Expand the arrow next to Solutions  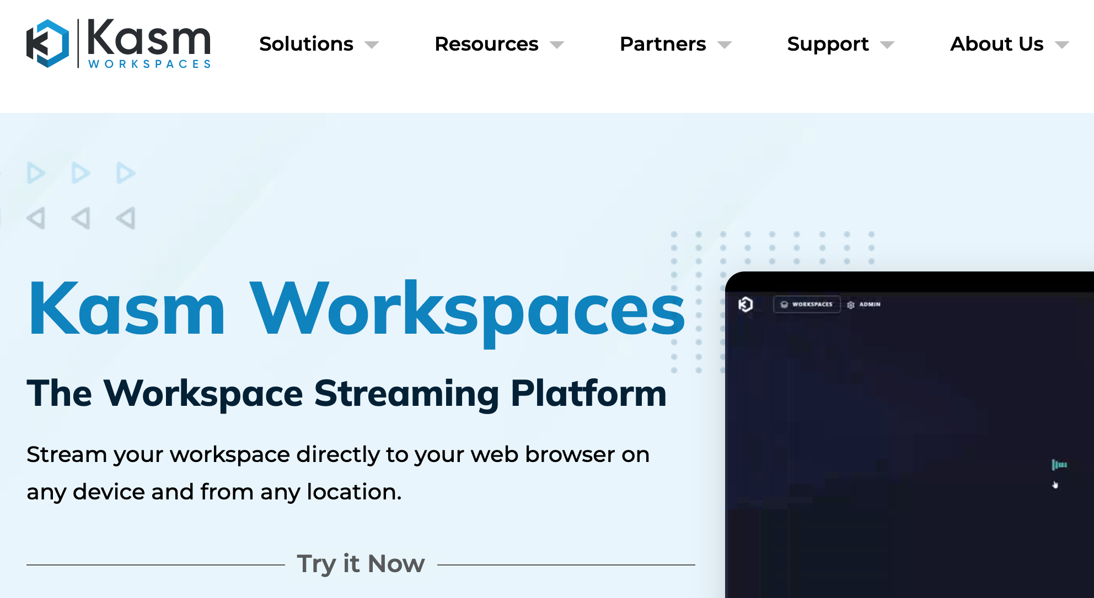tap(372, 45)
